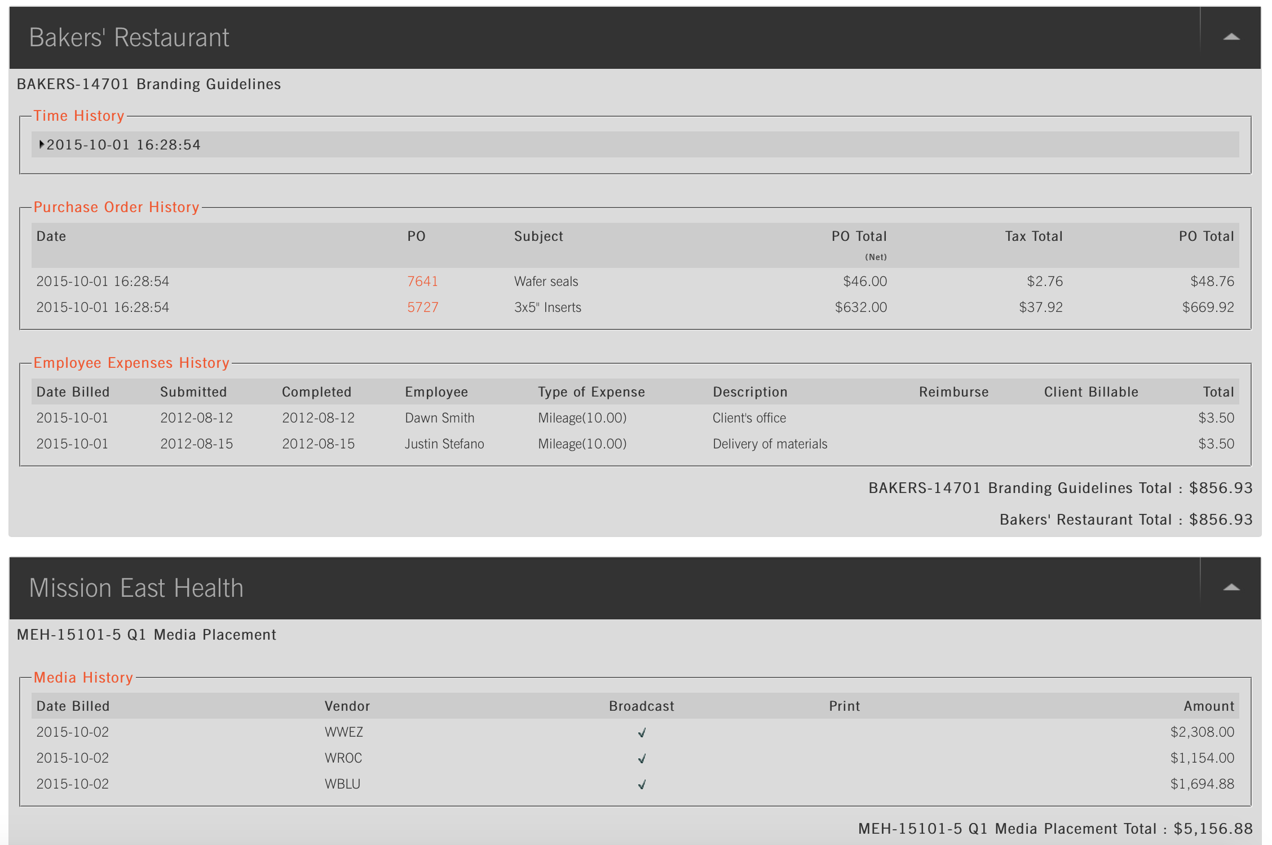Click the Print column header

point(845,706)
